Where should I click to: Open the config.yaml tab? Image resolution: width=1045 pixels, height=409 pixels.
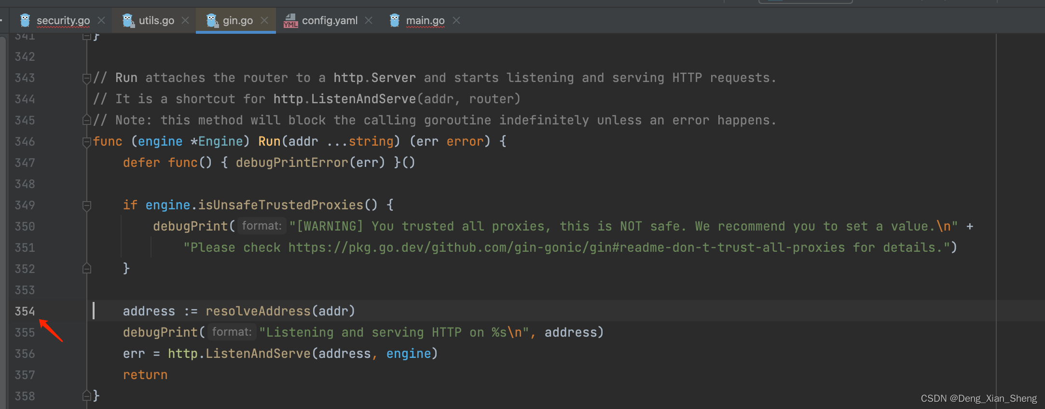click(330, 20)
